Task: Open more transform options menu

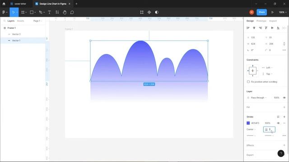Action: (284, 50)
